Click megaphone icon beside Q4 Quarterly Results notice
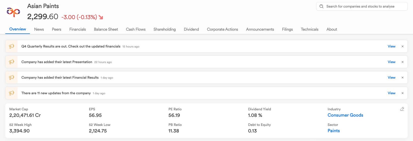The height and width of the screenshot is (141, 413). (x=12, y=46)
